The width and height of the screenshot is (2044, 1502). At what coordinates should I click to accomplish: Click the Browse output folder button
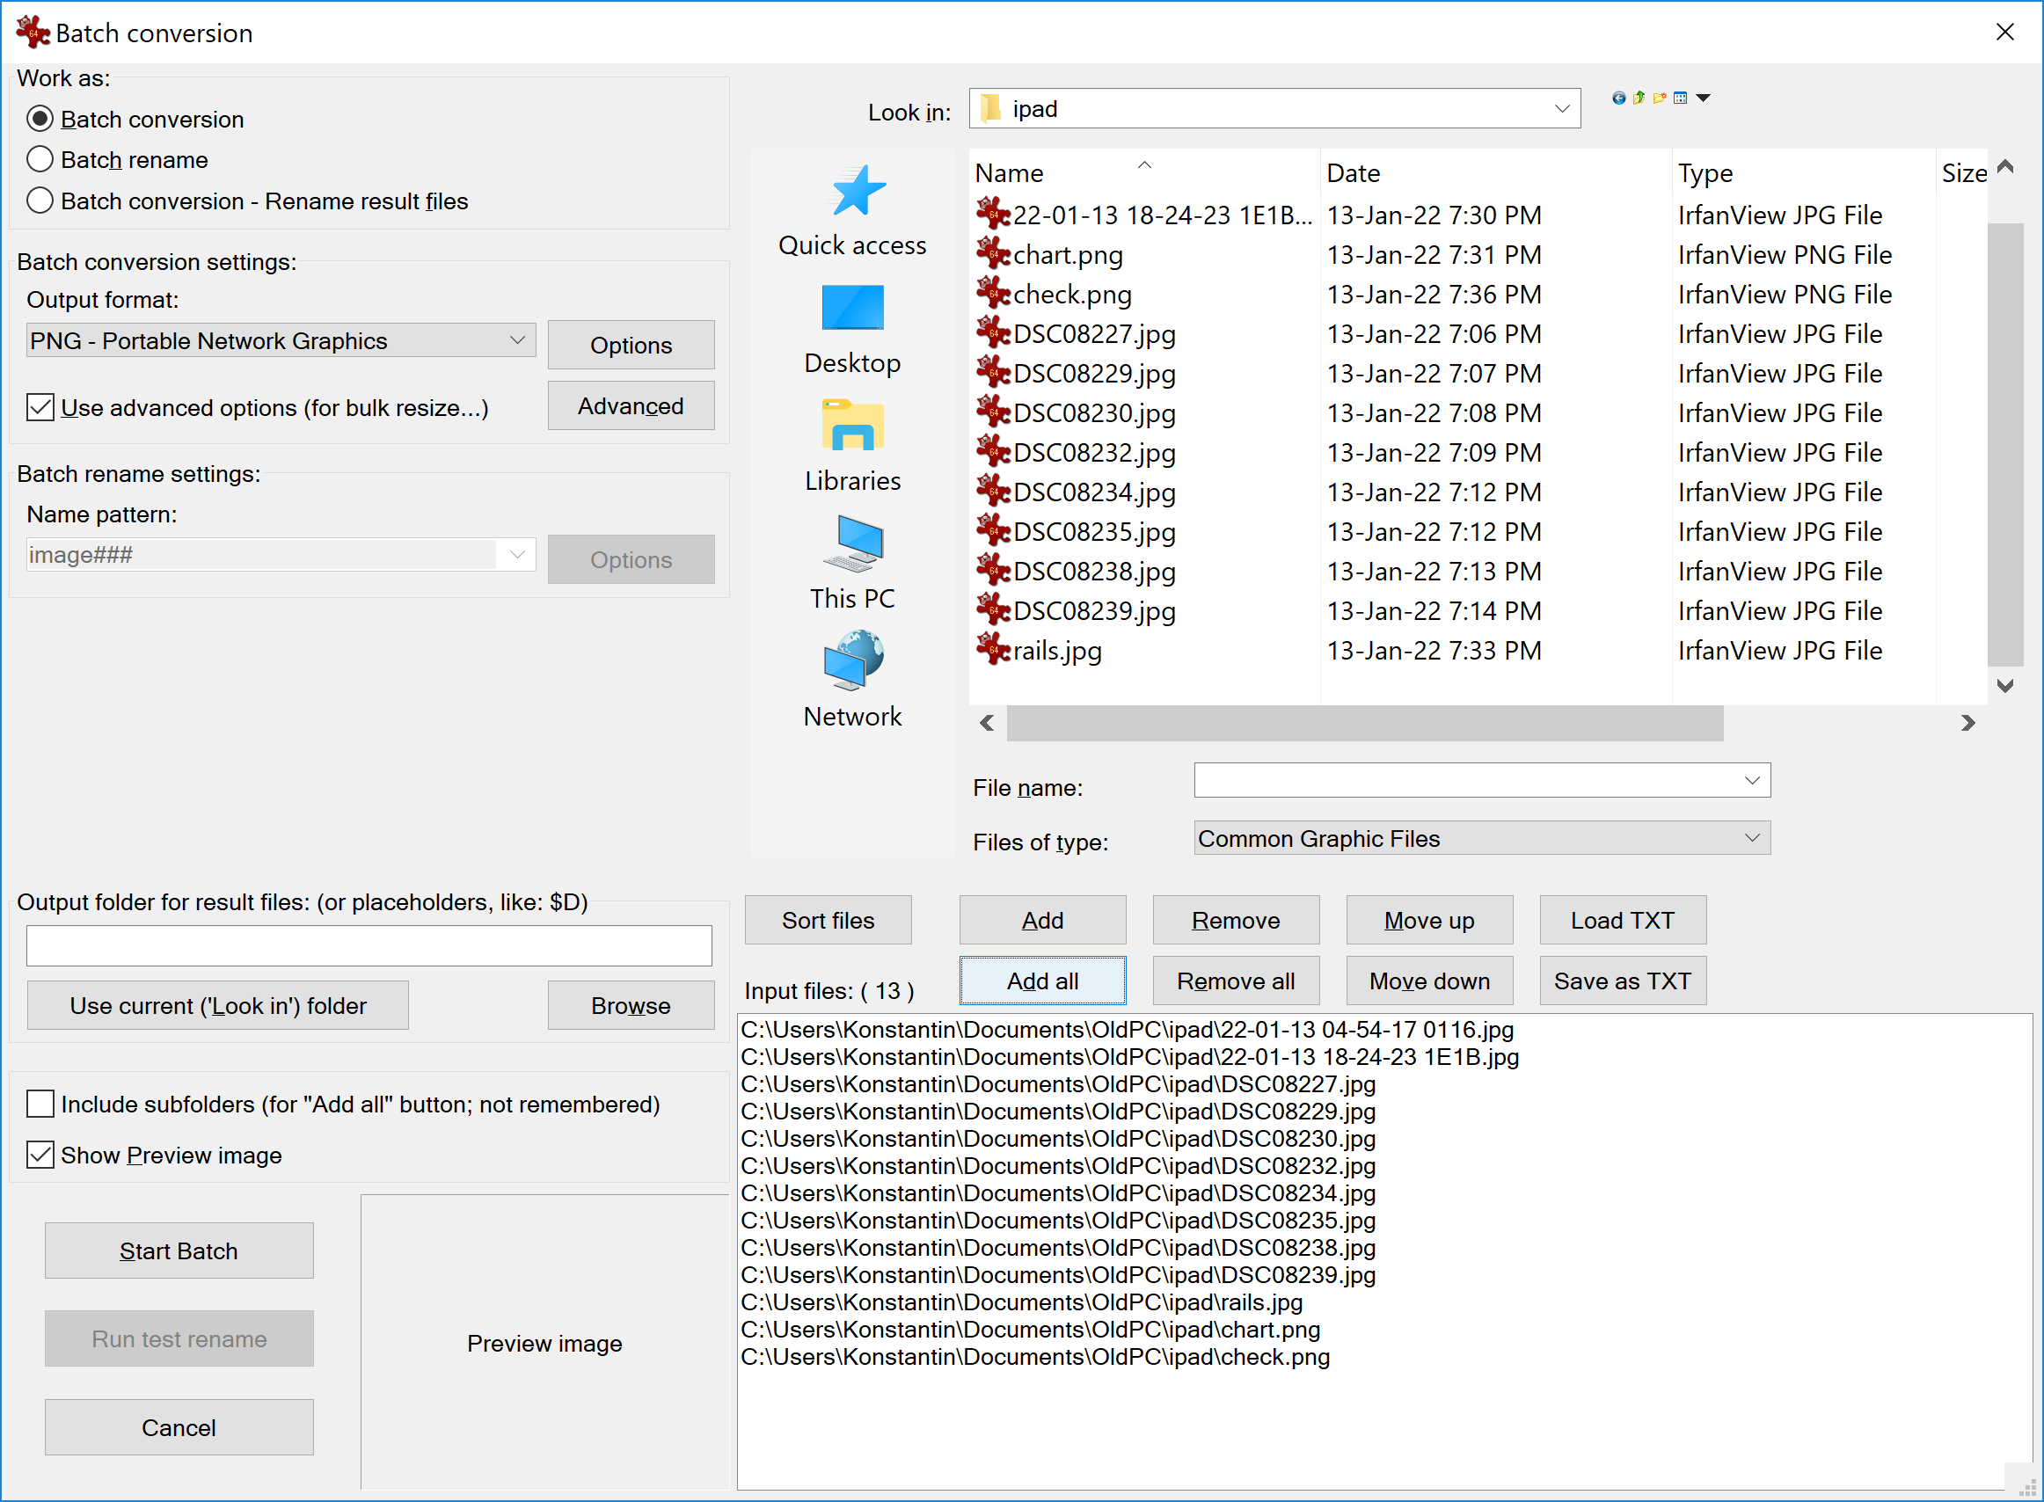(x=627, y=1004)
